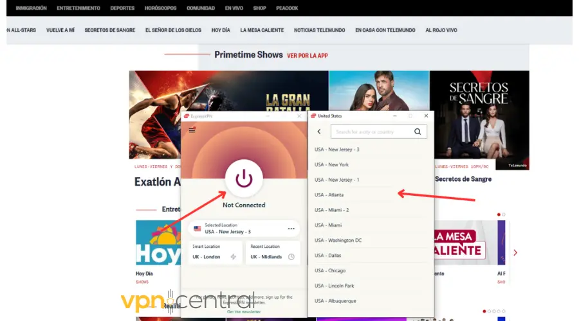Select USA - Dallas server

point(371,255)
